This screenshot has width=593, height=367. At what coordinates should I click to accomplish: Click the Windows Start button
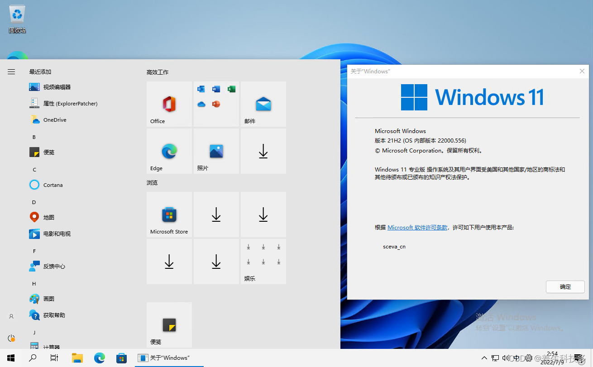(11, 358)
